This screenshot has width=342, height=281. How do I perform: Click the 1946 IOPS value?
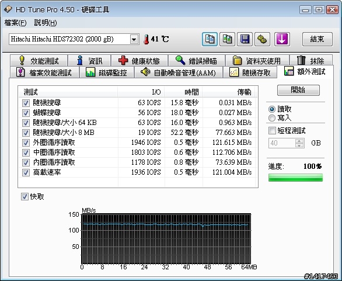(x=146, y=143)
